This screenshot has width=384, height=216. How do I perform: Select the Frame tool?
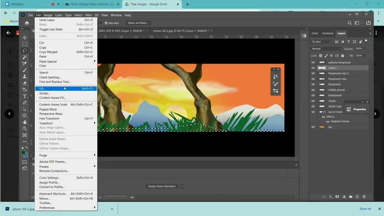pos(25,135)
